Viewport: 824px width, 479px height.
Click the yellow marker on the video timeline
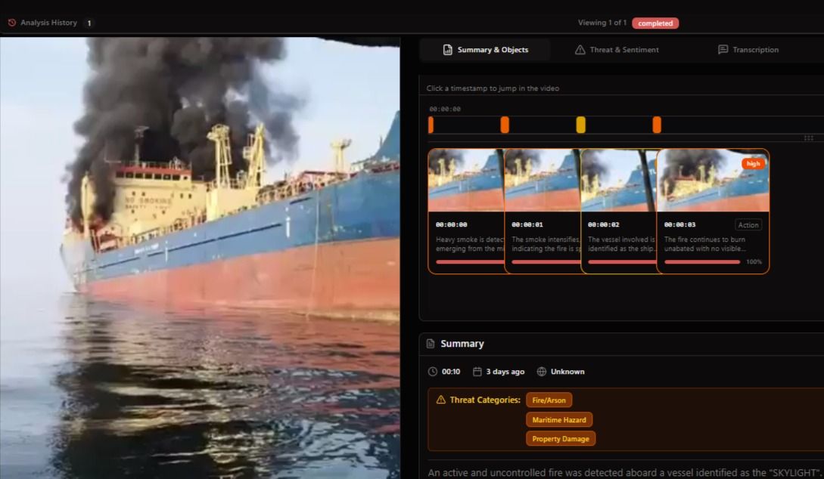[x=581, y=122]
